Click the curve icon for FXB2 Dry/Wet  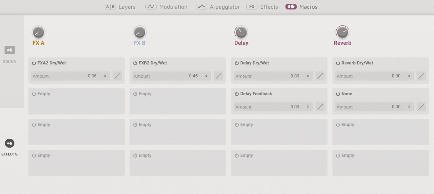[x=219, y=76]
